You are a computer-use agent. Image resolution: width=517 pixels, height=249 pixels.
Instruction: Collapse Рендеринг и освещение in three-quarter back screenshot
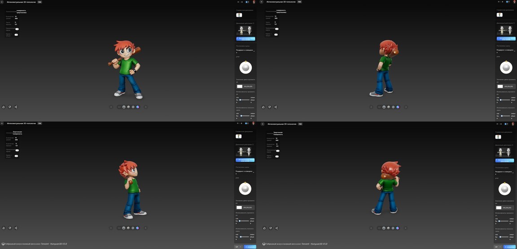coord(515,52)
